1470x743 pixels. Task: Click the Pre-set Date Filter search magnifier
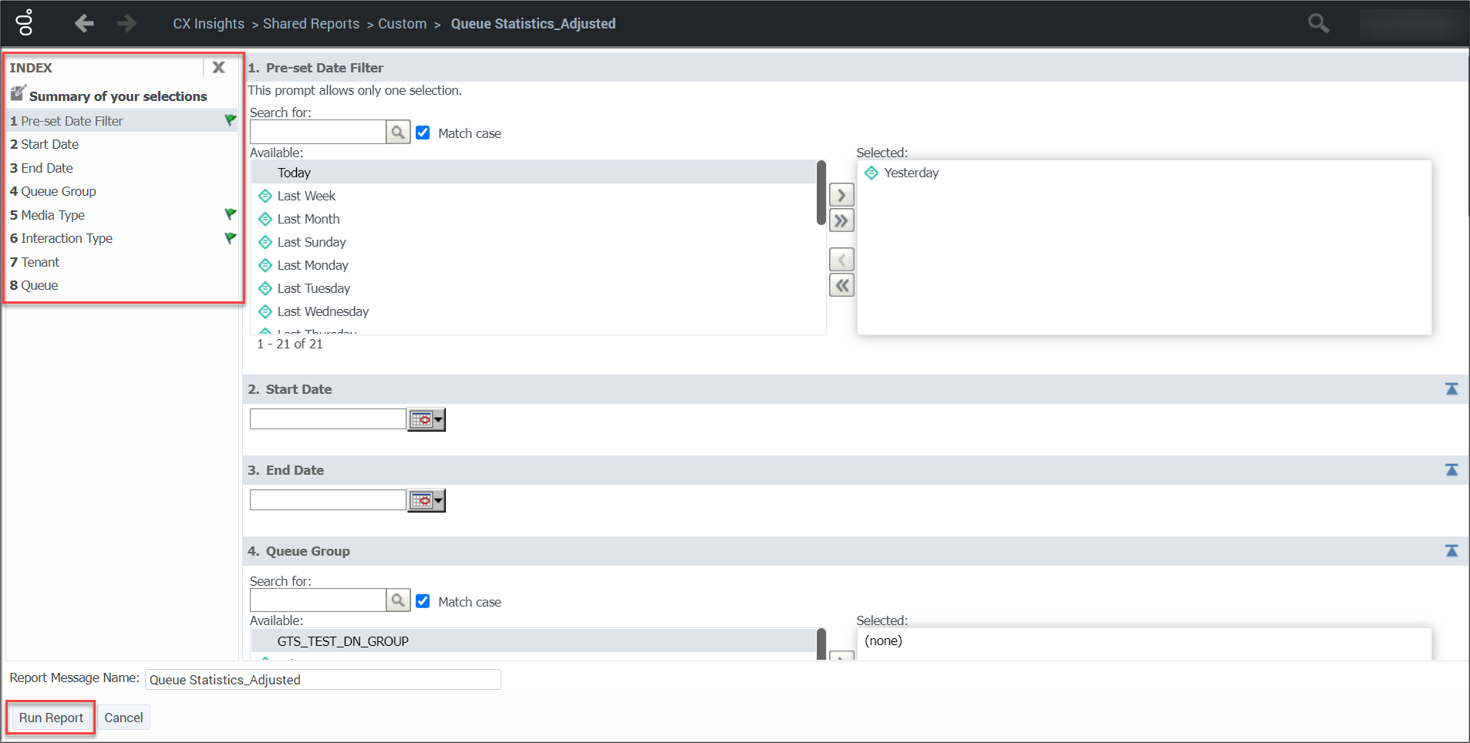pos(398,133)
